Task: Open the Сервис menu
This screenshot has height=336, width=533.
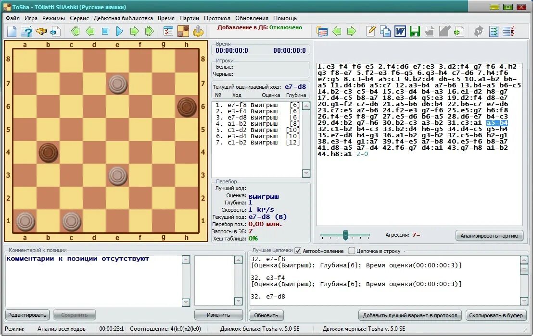Action: (x=79, y=18)
